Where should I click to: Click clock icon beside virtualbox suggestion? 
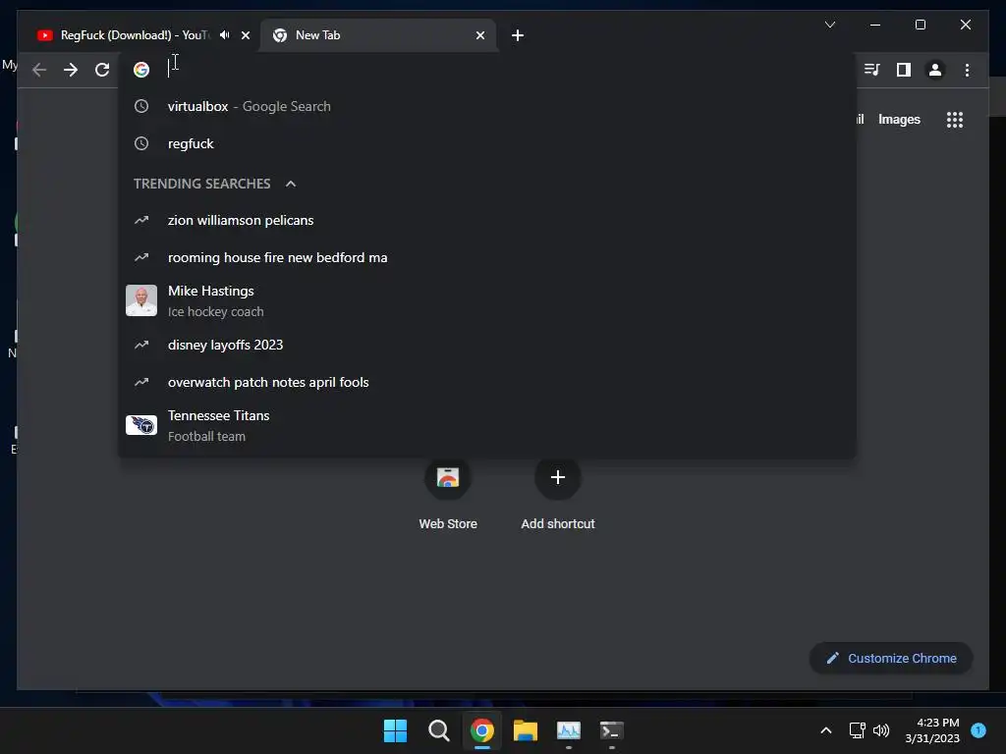coord(141,106)
